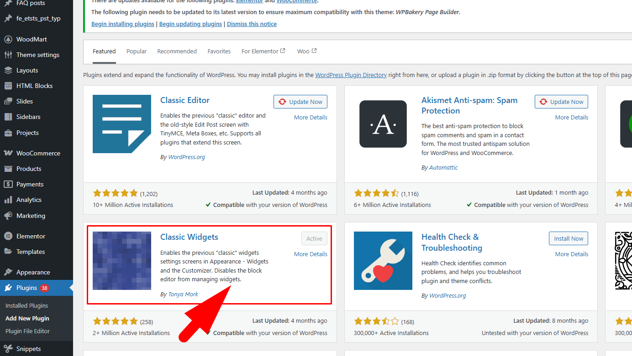Screen dimensions: 632x356
Task: Open More Details for Akismet Anti-spam
Action: tap(572, 117)
